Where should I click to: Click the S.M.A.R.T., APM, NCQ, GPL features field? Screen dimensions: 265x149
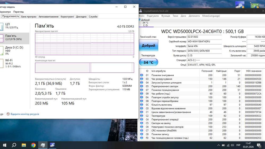pos(226,65)
